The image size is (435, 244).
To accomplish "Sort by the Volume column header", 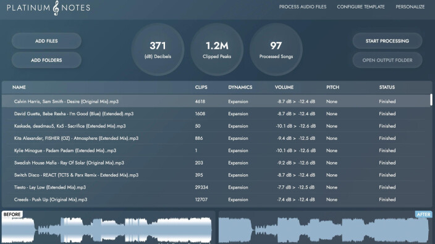I will pyautogui.click(x=284, y=87).
